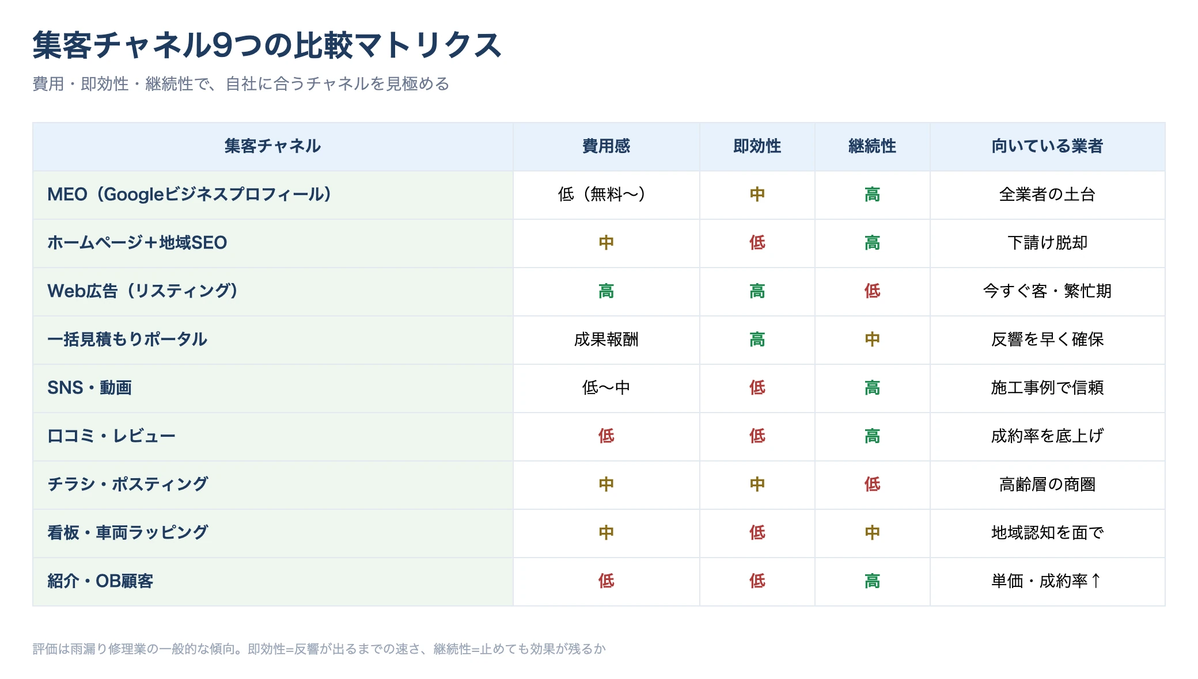The width and height of the screenshot is (1198, 679).
Task: Click the 高齢層の商圏 cell
Action: [x=1047, y=485]
